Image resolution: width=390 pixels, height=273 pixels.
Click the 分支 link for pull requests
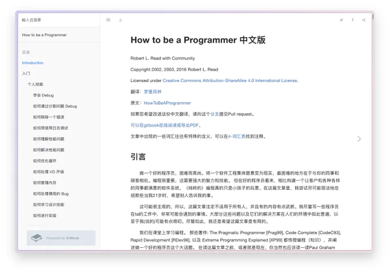point(214,114)
